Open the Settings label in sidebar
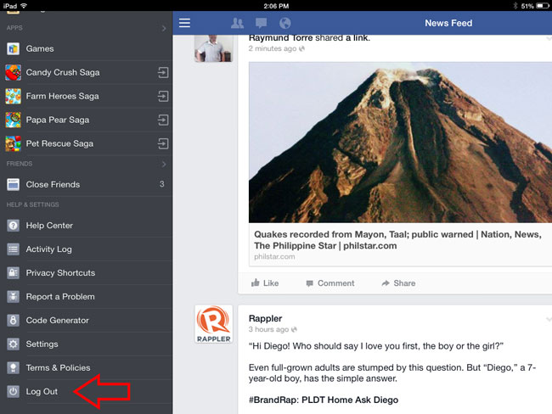 pos(42,344)
